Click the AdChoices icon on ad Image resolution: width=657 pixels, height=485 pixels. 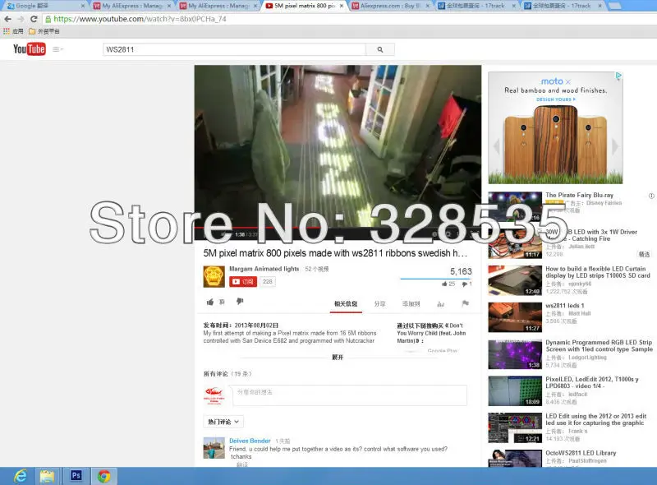coord(618,76)
